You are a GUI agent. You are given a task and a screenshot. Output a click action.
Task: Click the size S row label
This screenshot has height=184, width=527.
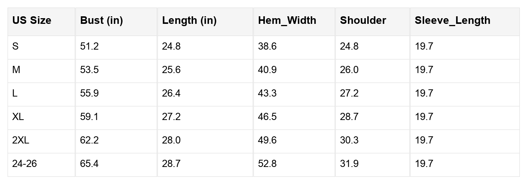[16, 47]
